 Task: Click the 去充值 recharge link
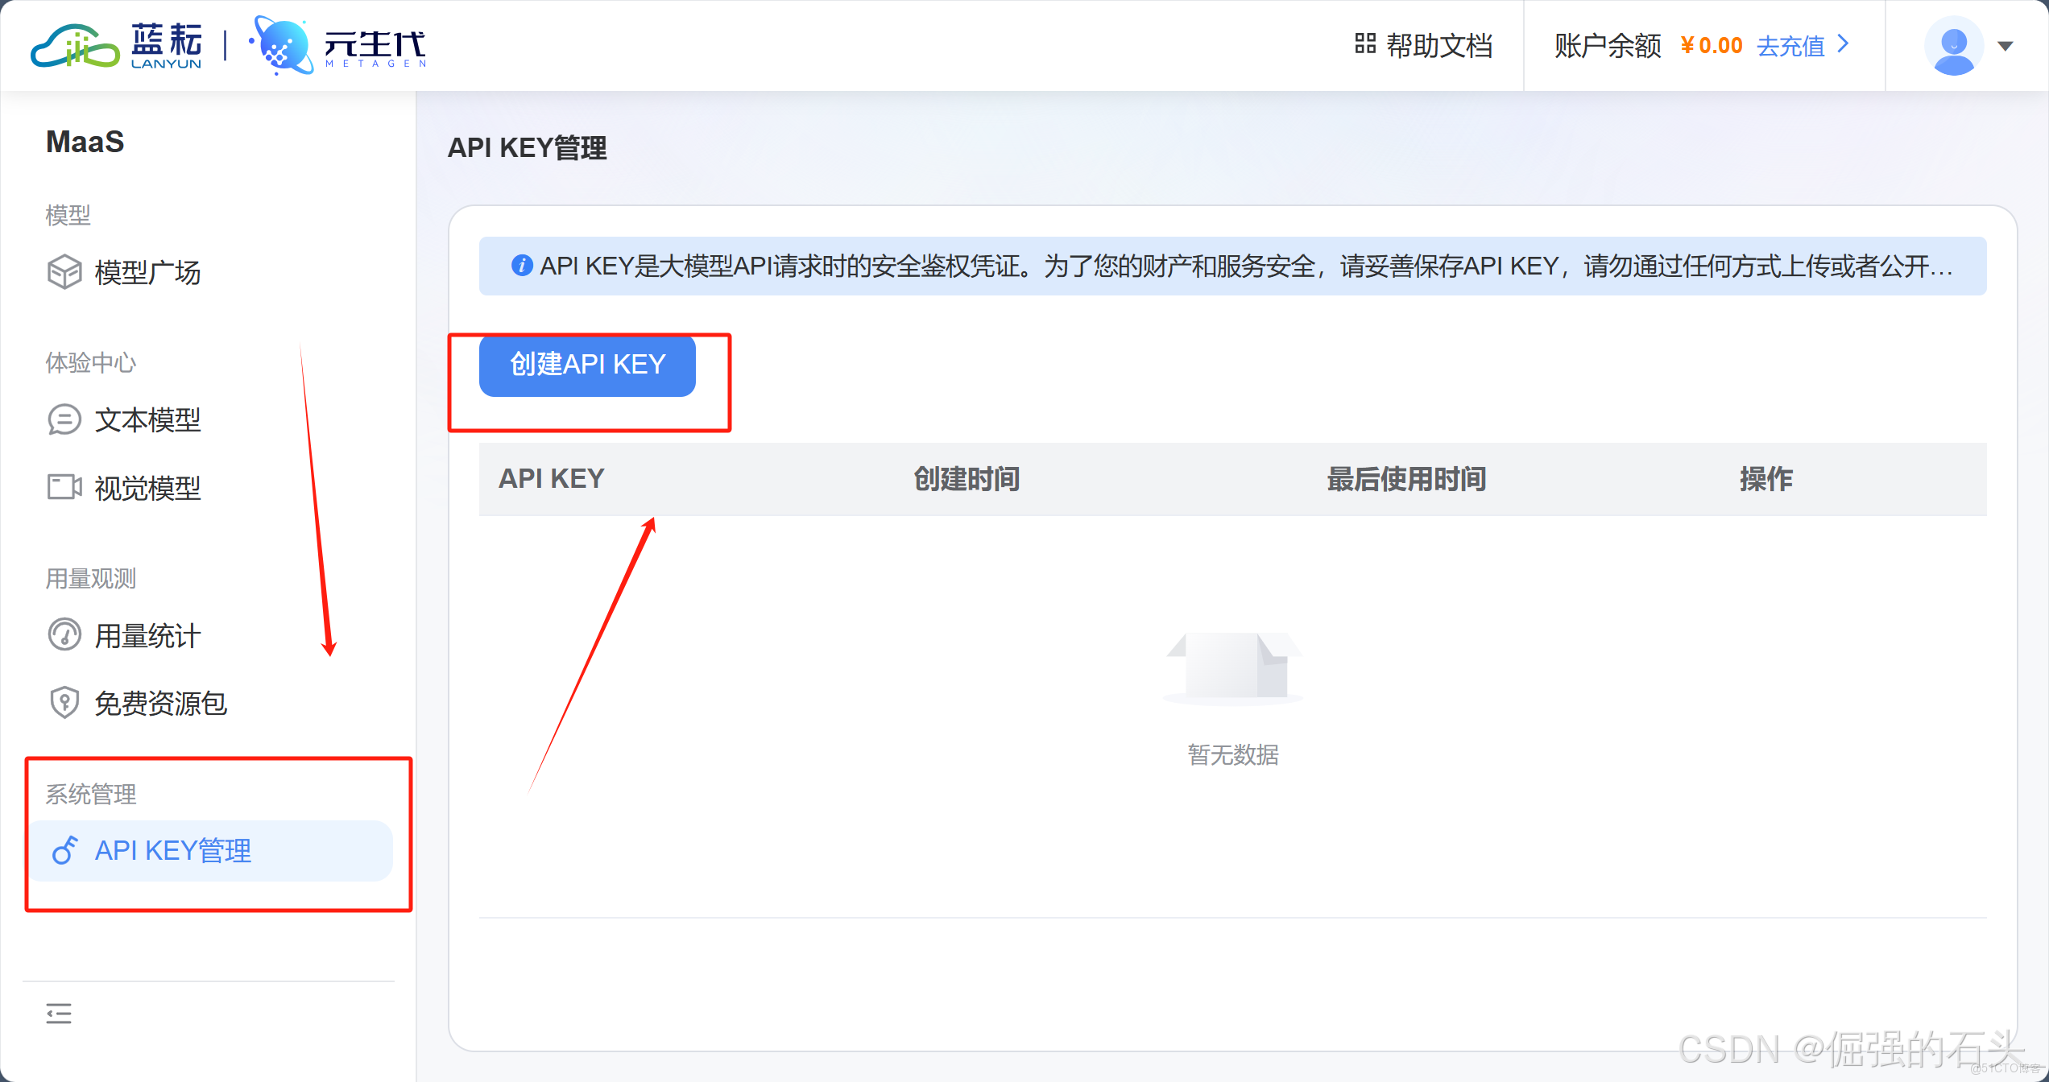tap(1790, 46)
